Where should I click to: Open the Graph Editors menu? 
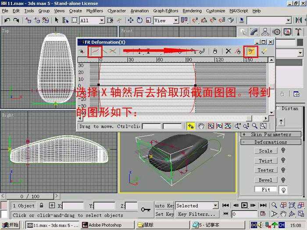[x=166, y=11]
